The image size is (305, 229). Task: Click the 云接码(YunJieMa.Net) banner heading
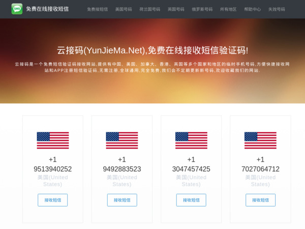pyautogui.click(x=152, y=50)
